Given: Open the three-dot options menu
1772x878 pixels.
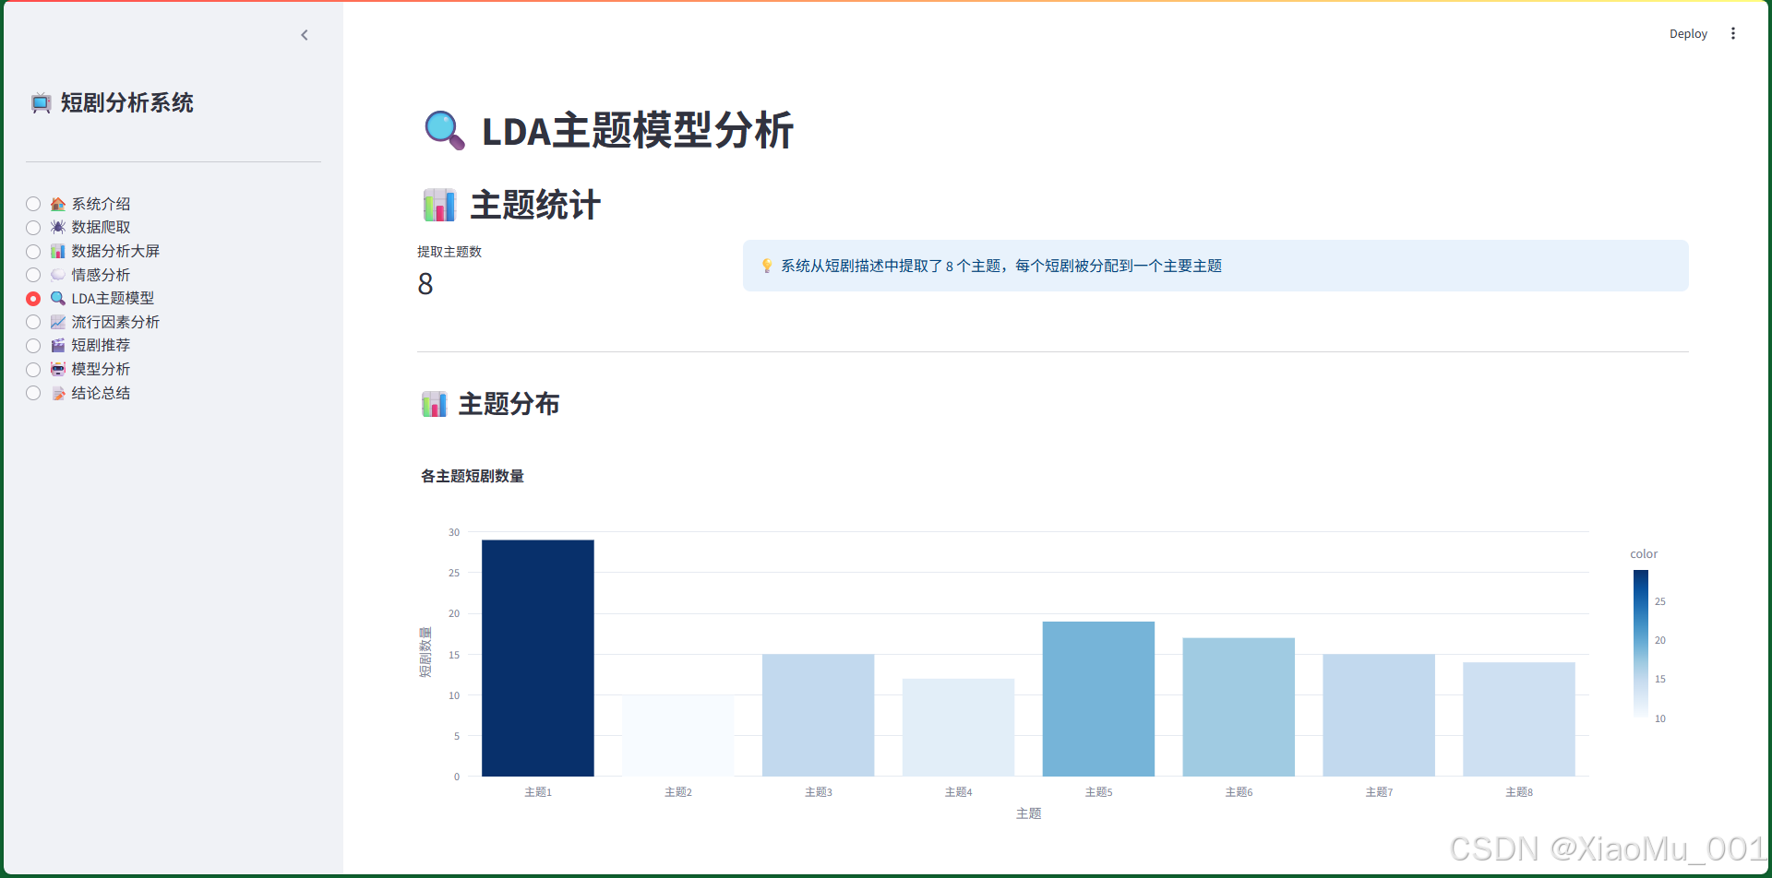Looking at the screenshot, I should [x=1733, y=33].
